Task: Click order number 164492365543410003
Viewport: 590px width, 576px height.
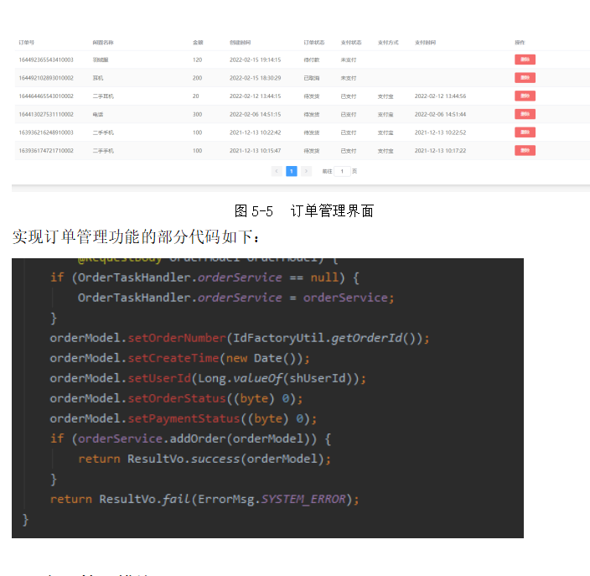Action: coord(46,60)
